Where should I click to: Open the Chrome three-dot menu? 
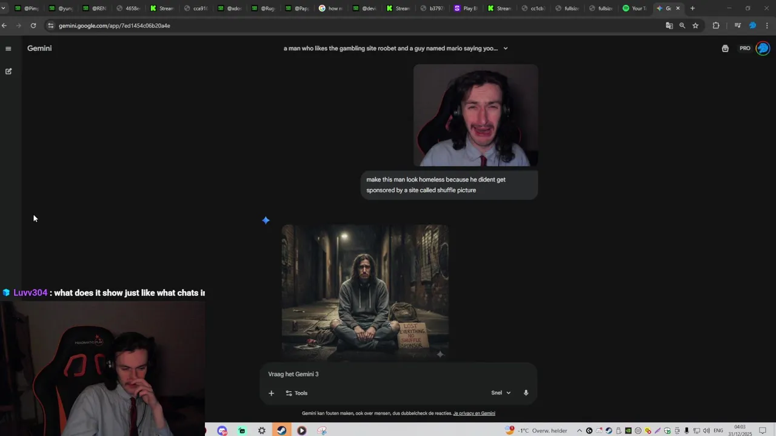[x=768, y=25]
